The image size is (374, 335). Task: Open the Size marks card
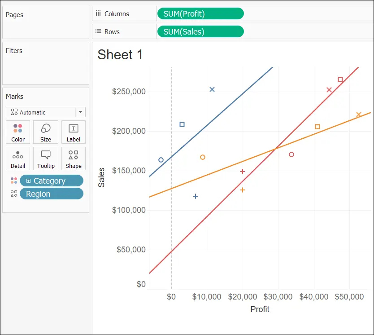[x=46, y=132]
